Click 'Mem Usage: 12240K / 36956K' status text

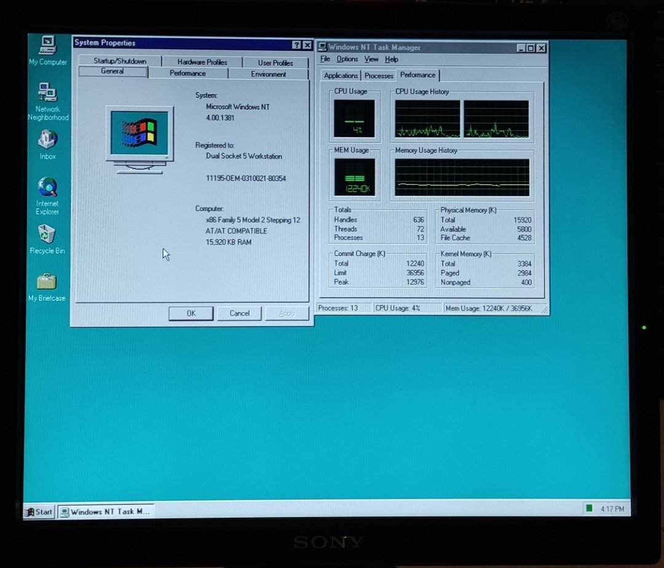(489, 308)
